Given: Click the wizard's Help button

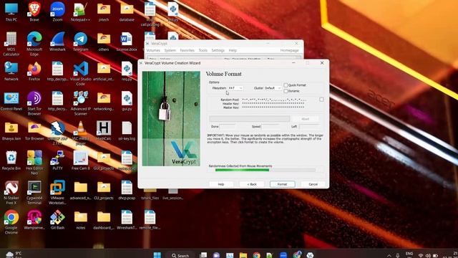Looking at the screenshot, I should coord(221,184).
